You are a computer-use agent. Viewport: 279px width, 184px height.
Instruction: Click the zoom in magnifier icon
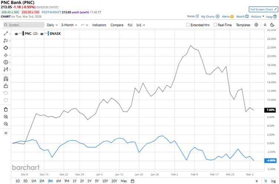(x=6, y=116)
